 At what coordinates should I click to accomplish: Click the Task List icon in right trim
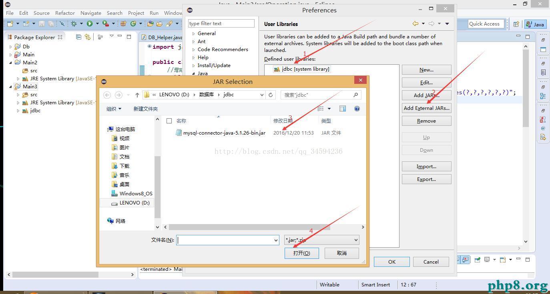click(543, 73)
